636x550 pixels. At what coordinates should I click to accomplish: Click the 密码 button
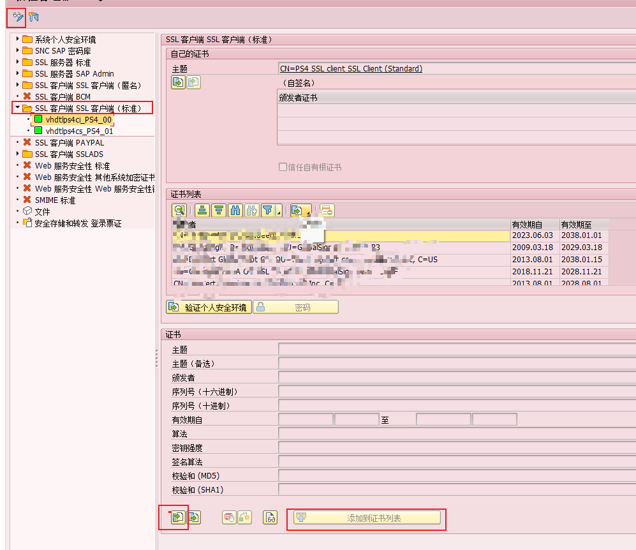(x=296, y=307)
